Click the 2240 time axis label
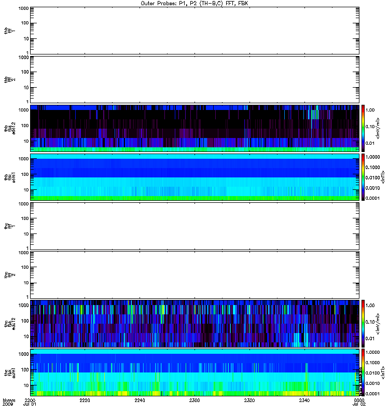The image size is (389, 415). tap(140, 400)
